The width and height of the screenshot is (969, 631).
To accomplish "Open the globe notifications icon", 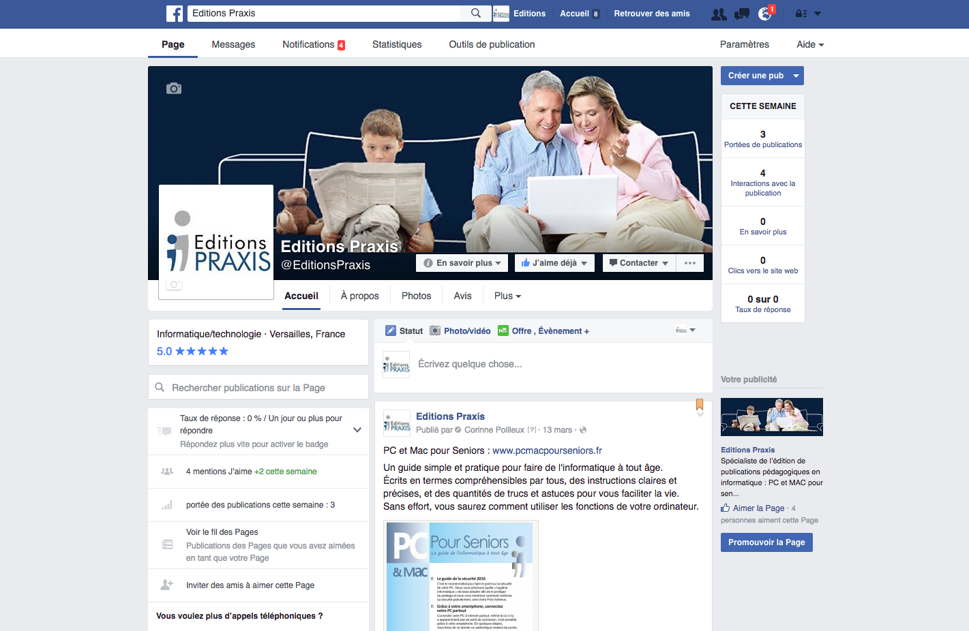I will click(765, 14).
